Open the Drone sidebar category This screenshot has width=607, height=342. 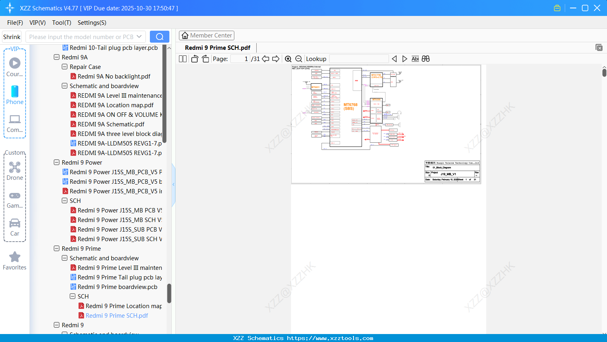pyautogui.click(x=15, y=171)
